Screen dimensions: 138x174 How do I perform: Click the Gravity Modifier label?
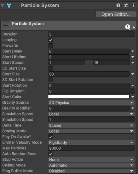point(17,108)
